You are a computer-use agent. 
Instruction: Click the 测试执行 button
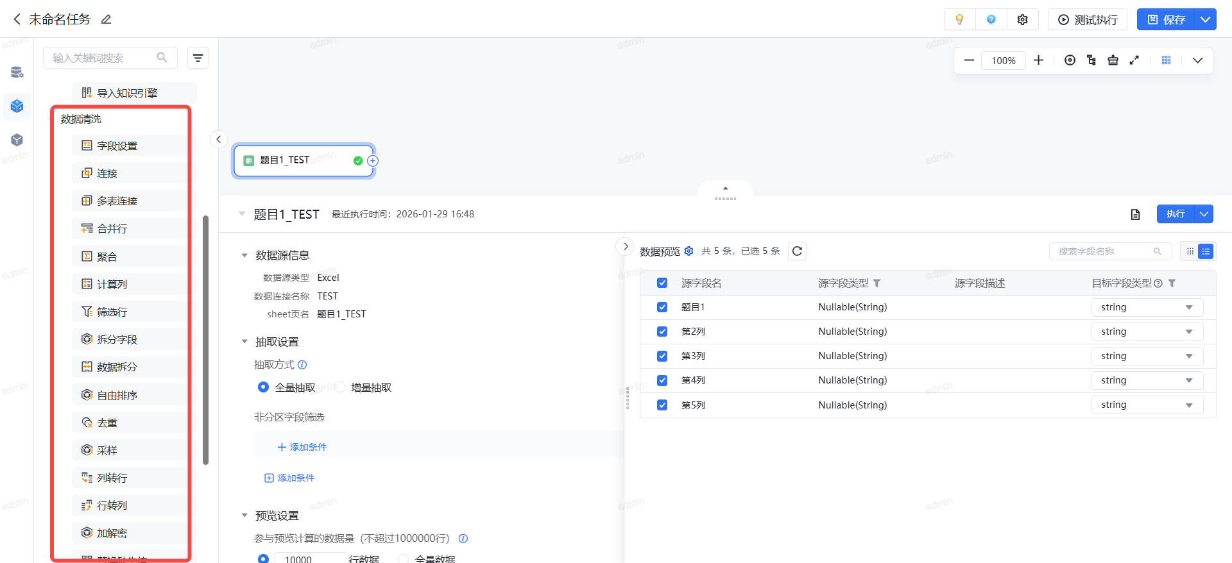[x=1088, y=19]
